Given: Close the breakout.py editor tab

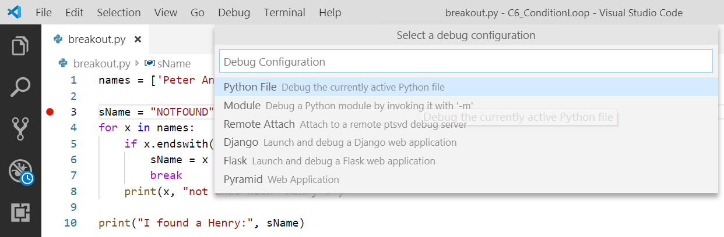Looking at the screenshot, I should [138, 39].
